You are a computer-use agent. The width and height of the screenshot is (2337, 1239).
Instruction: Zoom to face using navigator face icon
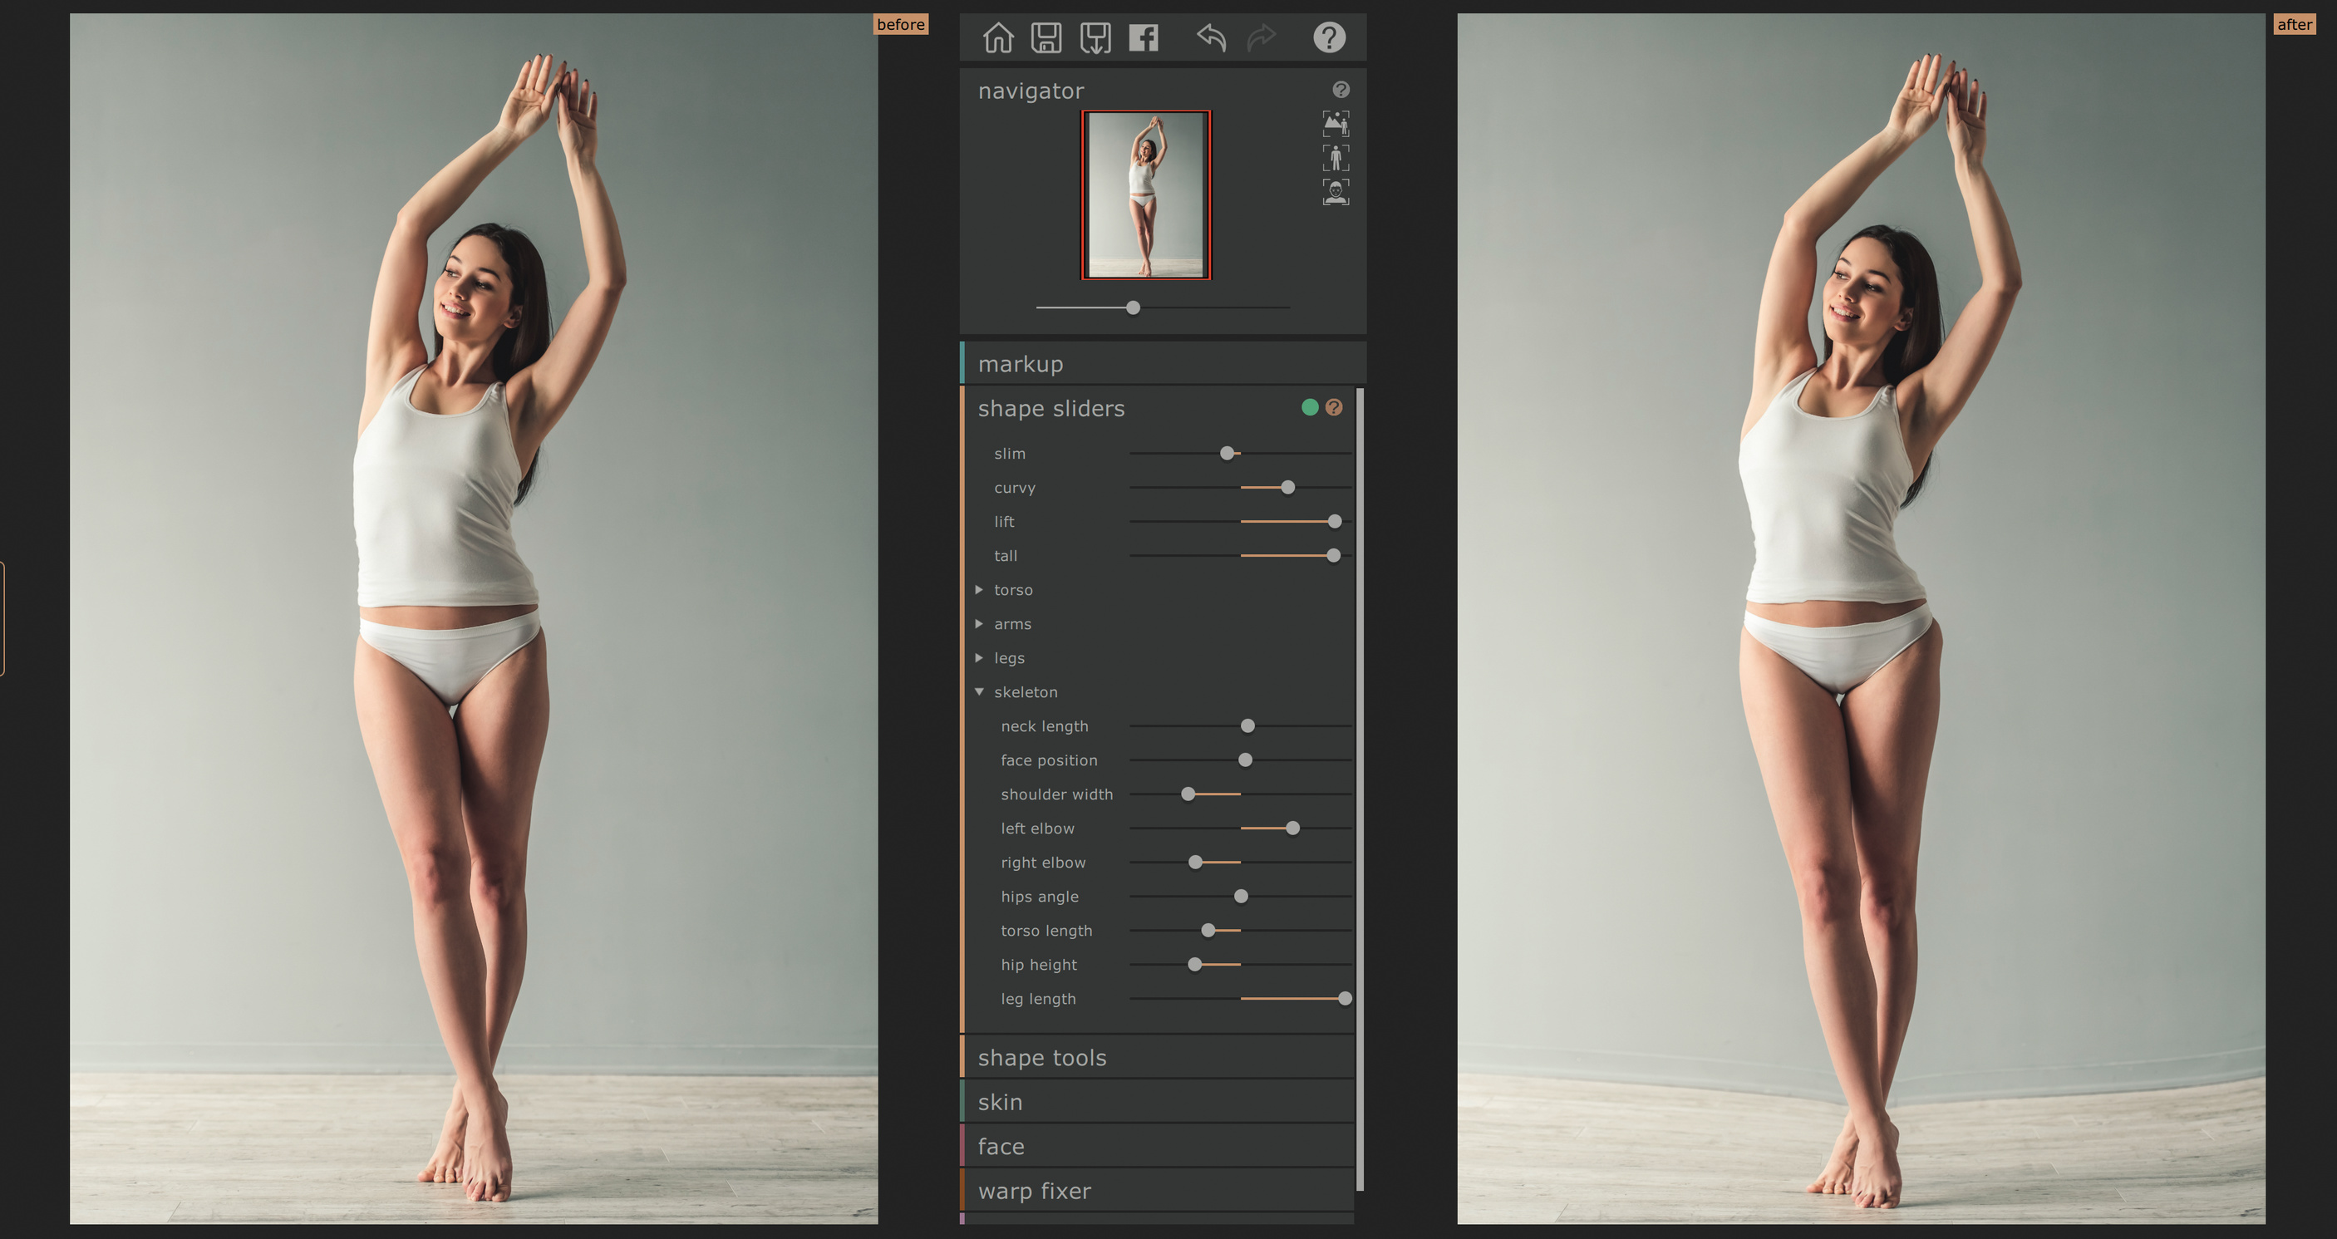click(x=1336, y=192)
